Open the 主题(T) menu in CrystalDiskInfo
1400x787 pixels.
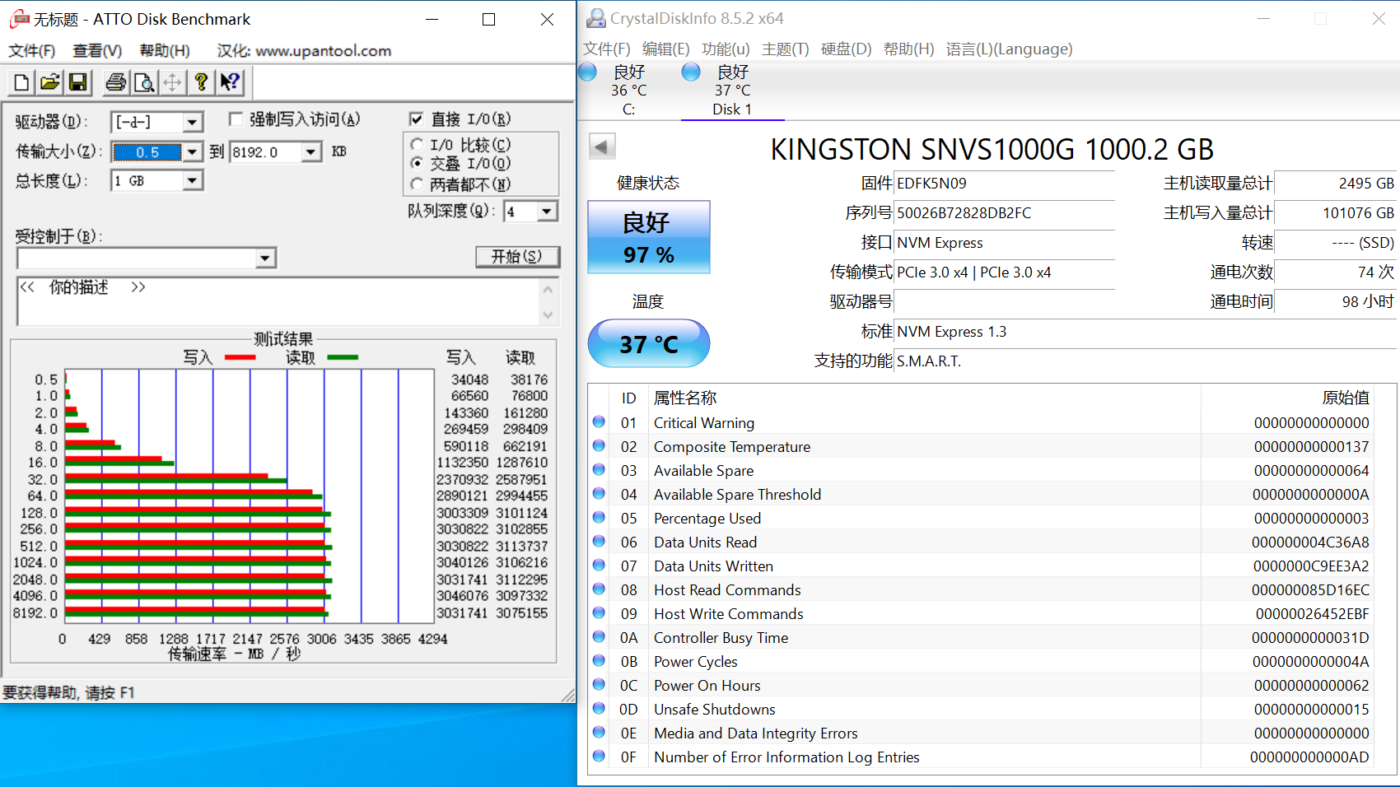(x=785, y=49)
